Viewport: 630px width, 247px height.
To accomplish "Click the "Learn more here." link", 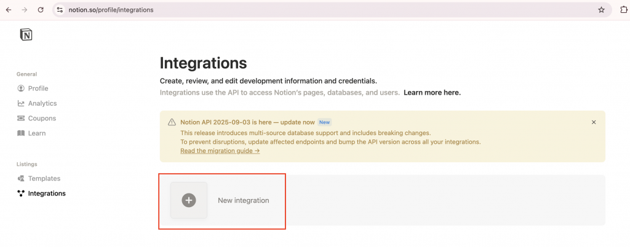I will pyautogui.click(x=432, y=93).
